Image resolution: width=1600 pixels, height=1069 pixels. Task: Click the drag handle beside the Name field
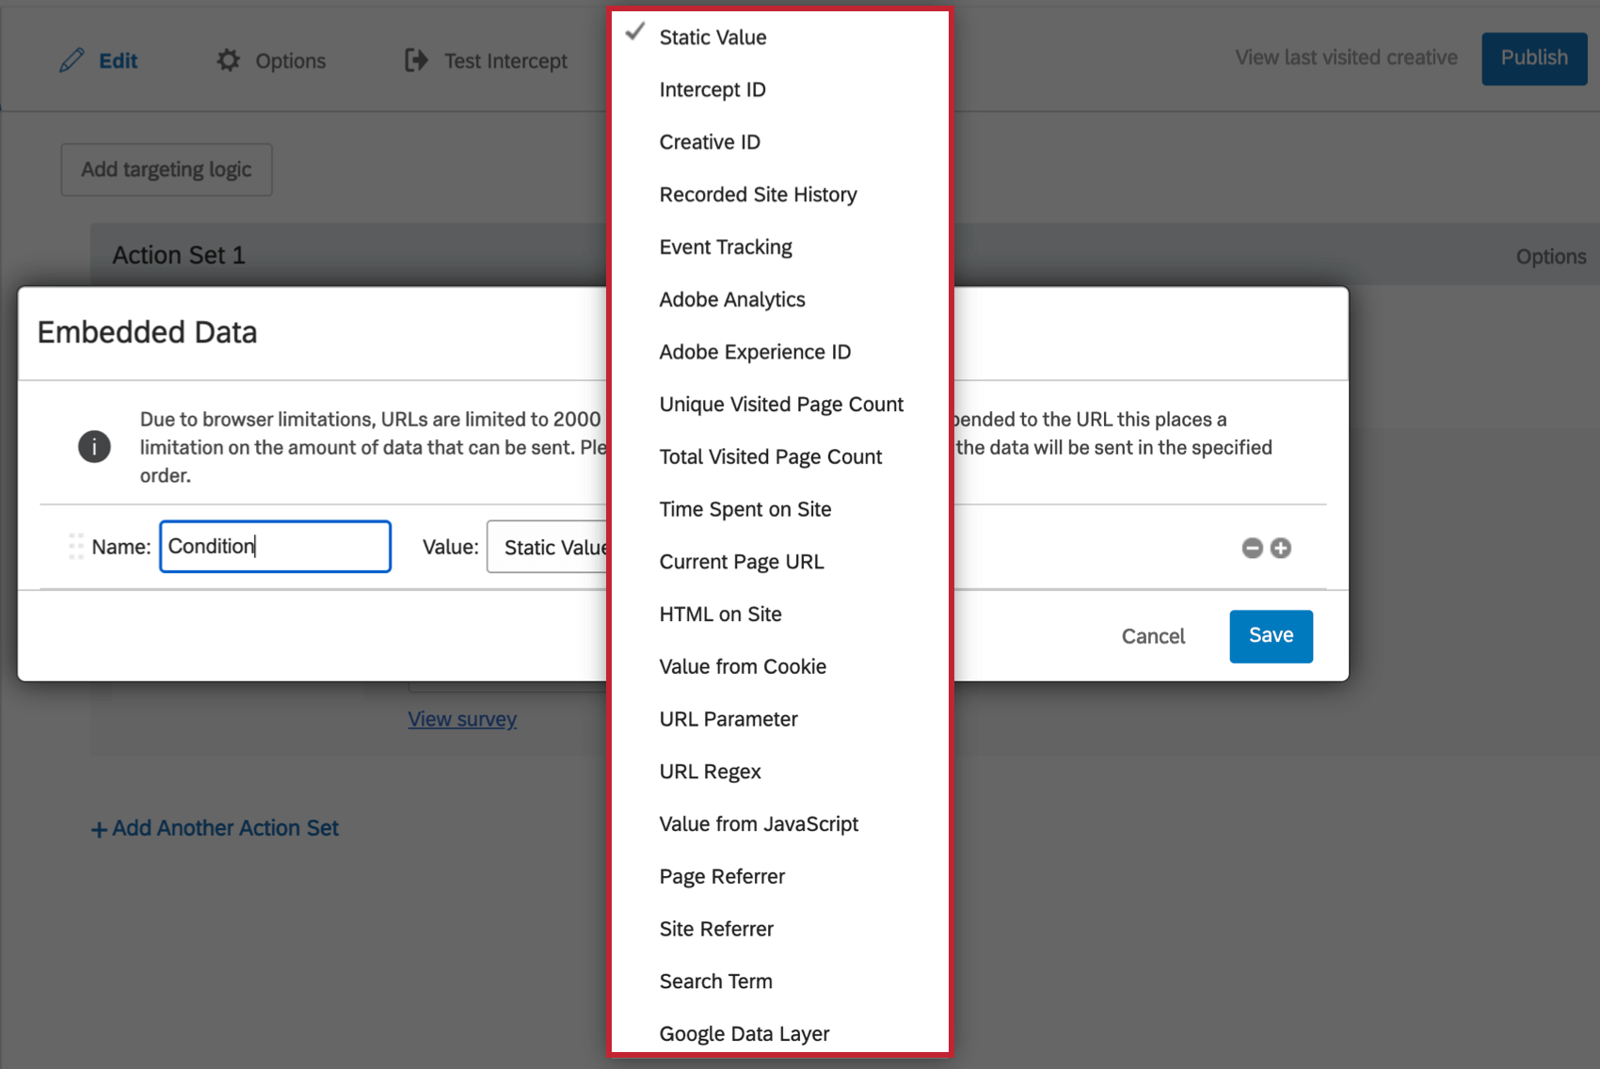click(x=75, y=546)
